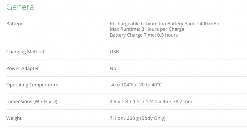Click Battery Charge Time 0.5 hours line
Screen dimensions: 247x128
(x=144, y=35)
